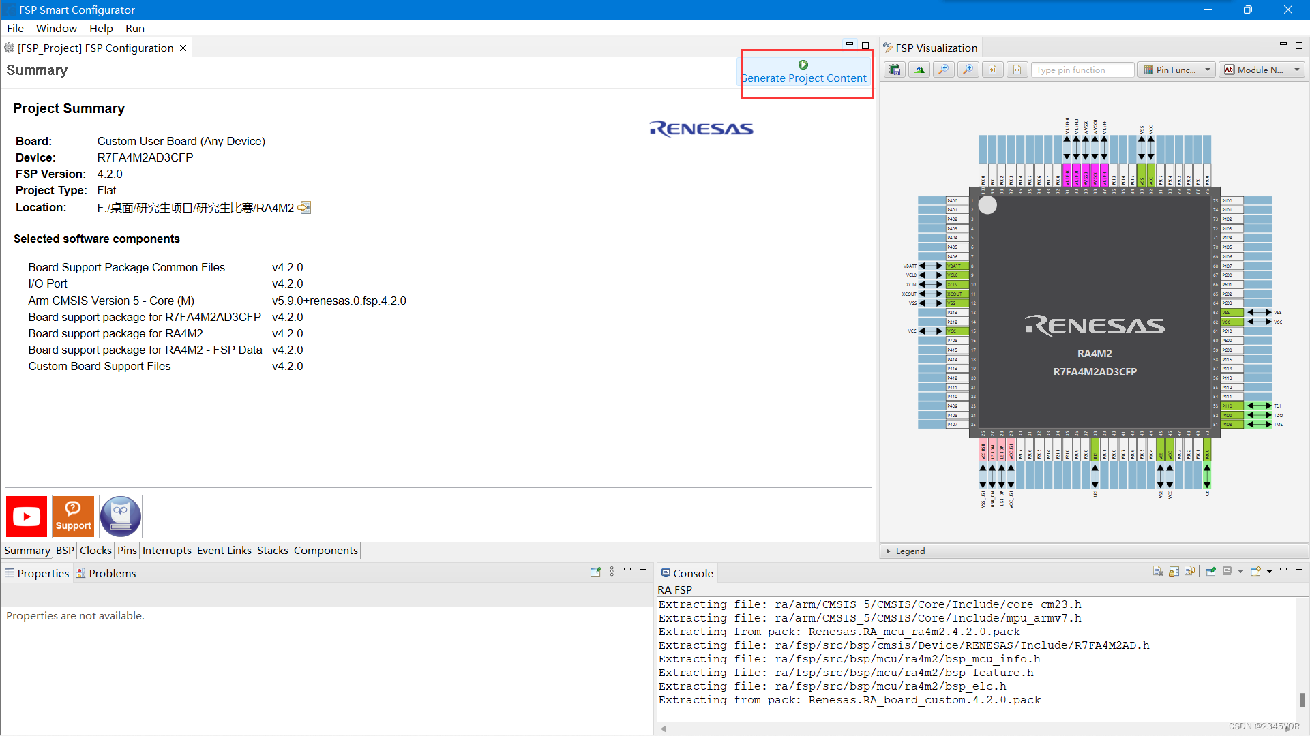Click Properties pin-to-selection icon
Screen dimensions: 1310x736
point(595,571)
